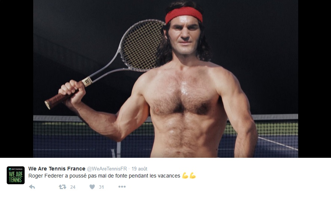The width and height of the screenshot is (331, 198).
Task: Click the reply arrow icon under the tweet
Action: click(32, 187)
